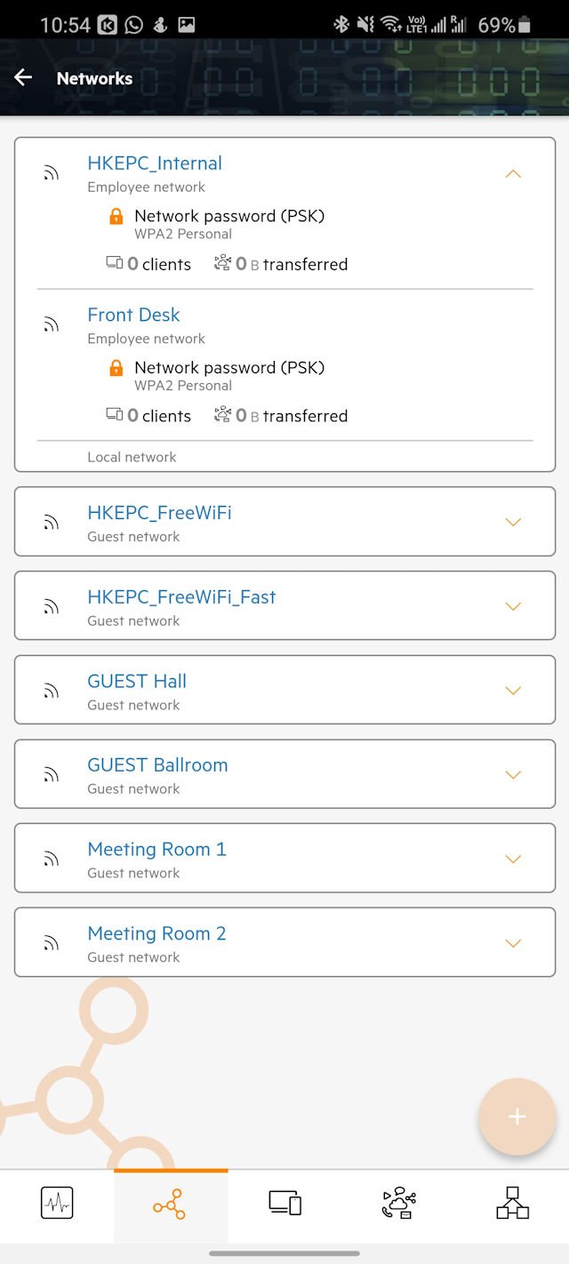Open the inventory topology tab icon

[512, 1204]
